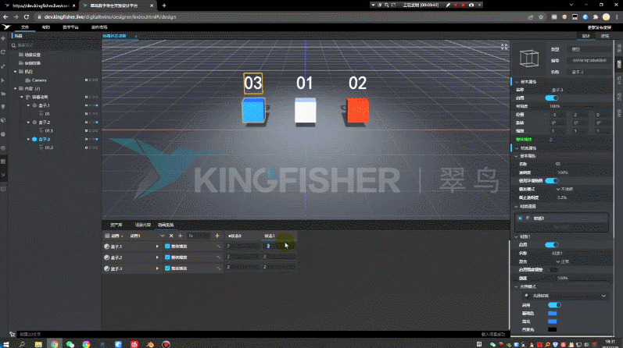Click the 3D cube icon in left sidebar
623x348 pixels.
pyautogui.click(x=3, y=120)
